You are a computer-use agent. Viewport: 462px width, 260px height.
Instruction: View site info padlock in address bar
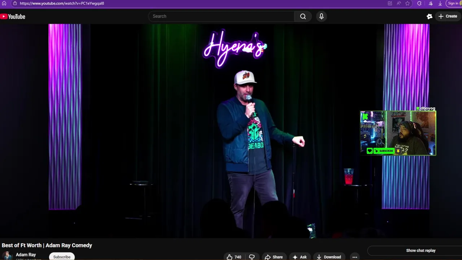pyautogui.click(x=15, y=3)
